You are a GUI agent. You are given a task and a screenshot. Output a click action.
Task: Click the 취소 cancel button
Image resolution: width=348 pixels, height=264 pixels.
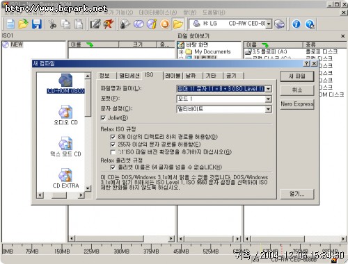tap(297, 90)
